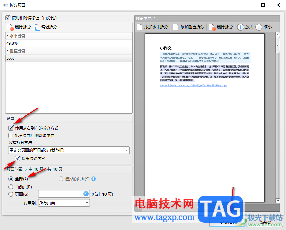
Task: Collapse the 水平分割 group
Action: click(7, 36)
